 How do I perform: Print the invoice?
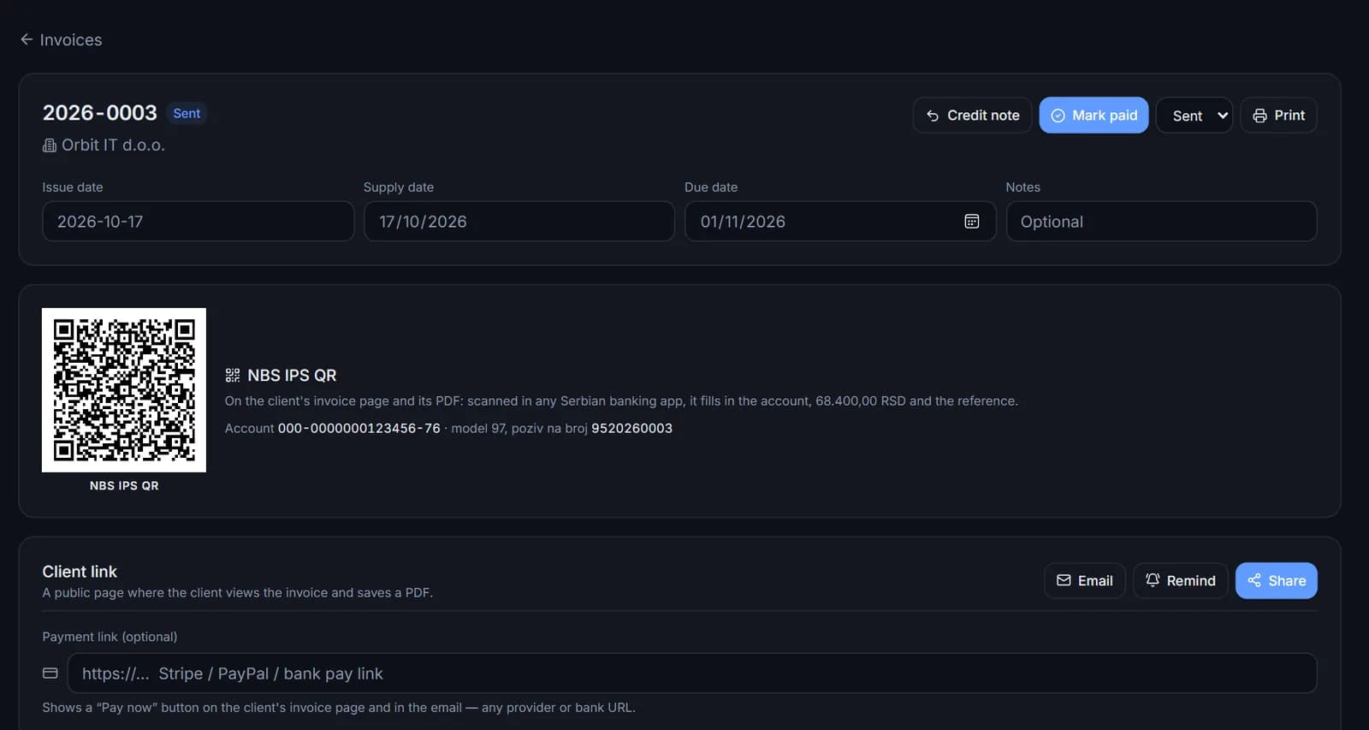(x=1278, y=116)
